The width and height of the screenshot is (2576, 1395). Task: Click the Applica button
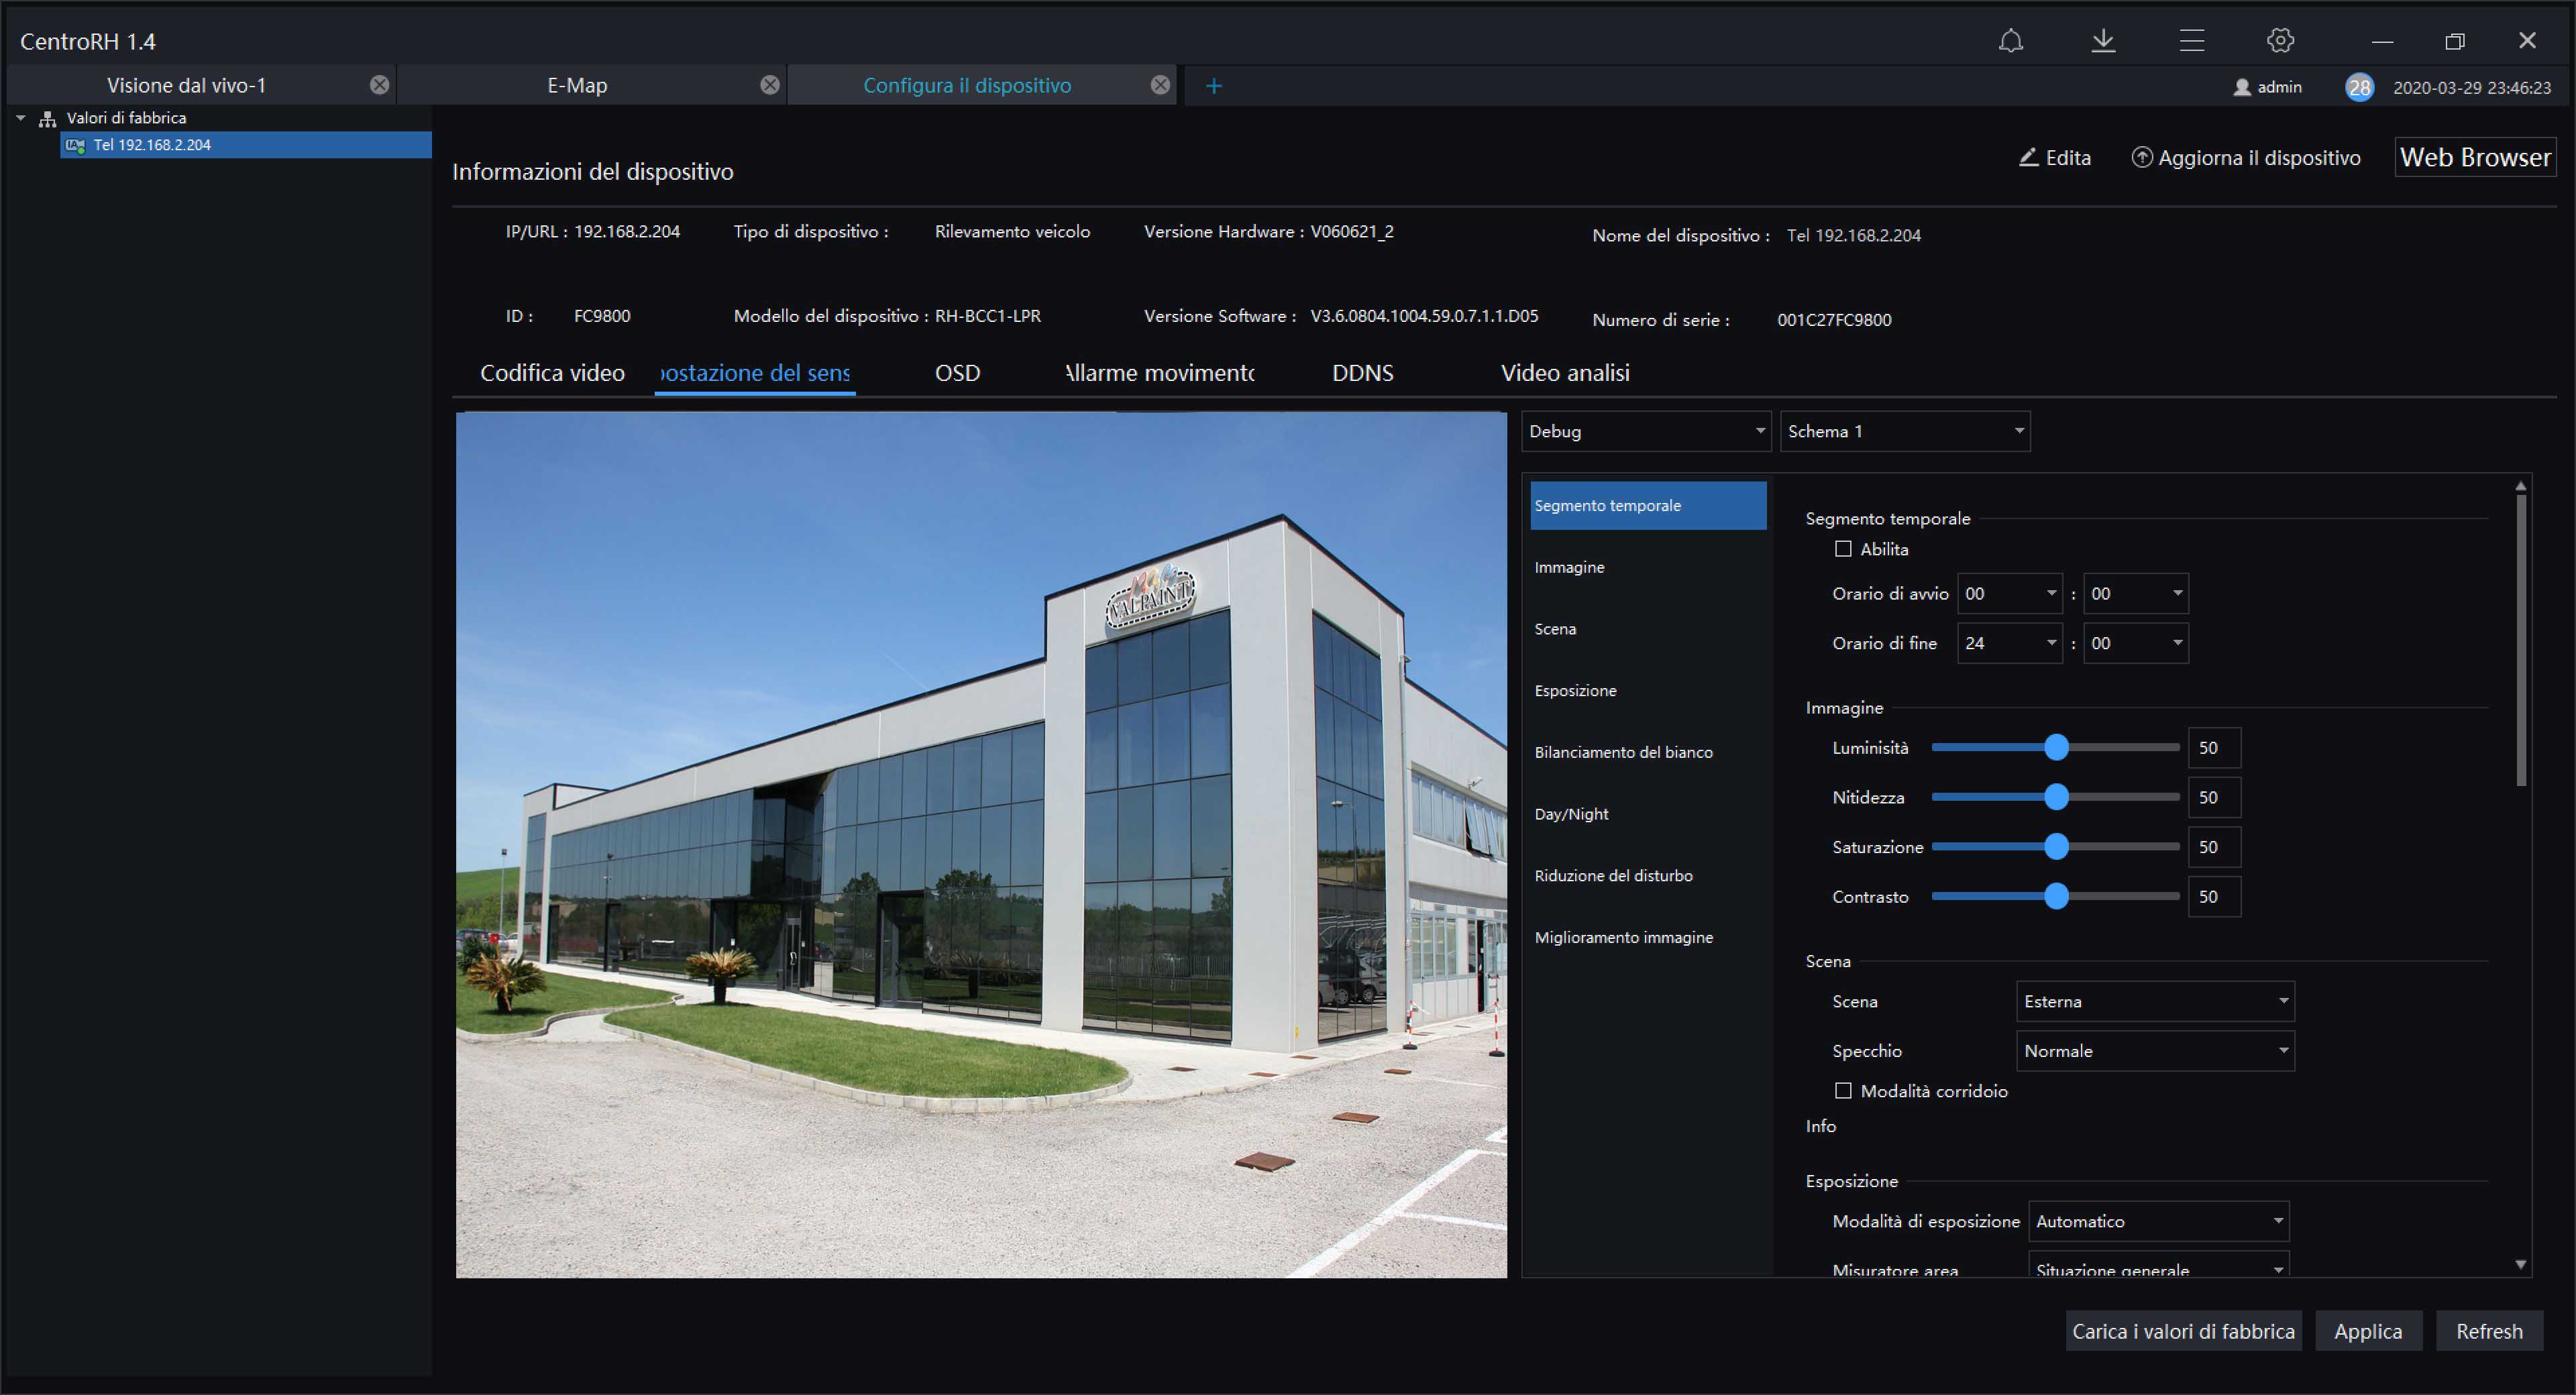click(x=2367, y=1331)
